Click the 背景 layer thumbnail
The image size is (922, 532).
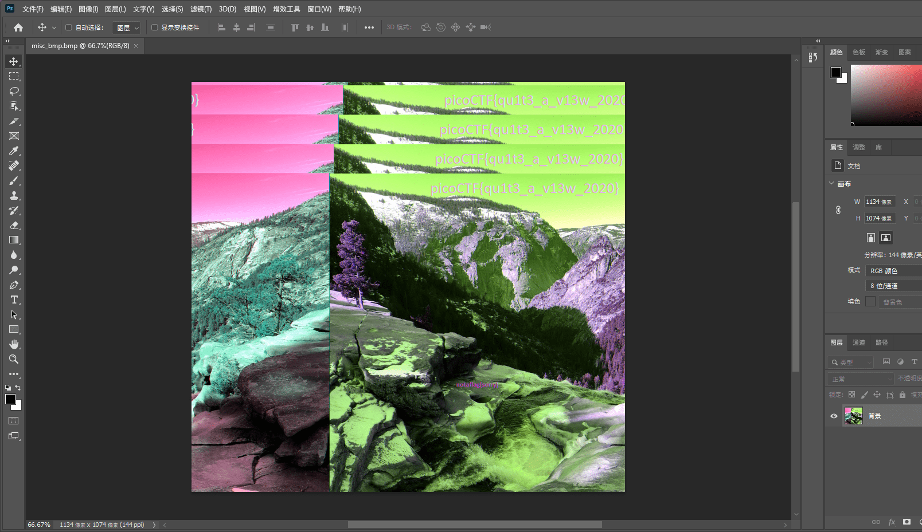[x=854, y=416]
